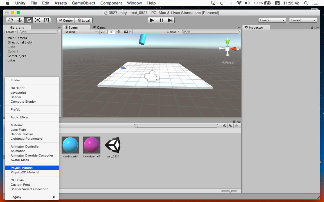Choose Physic Material menu entry
The height and width of the screenshot is (202, 324).
pos(32,168)
